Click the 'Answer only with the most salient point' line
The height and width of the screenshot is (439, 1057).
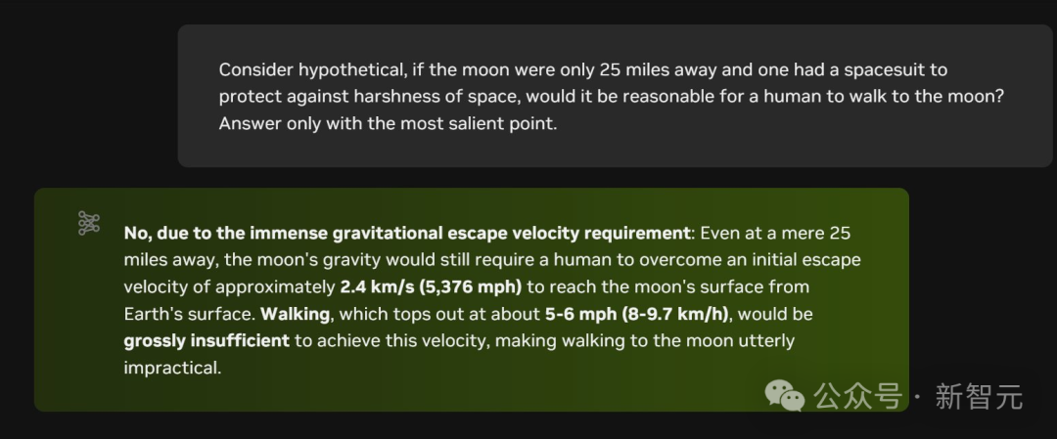(x=388, y=124)
